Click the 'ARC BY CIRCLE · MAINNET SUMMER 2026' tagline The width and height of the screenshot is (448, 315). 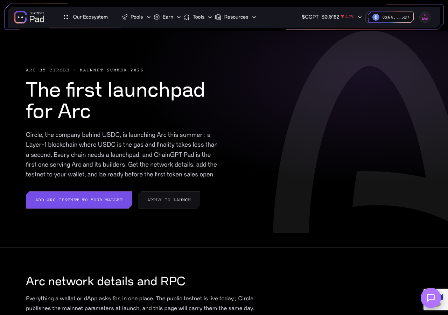(85, 70)
